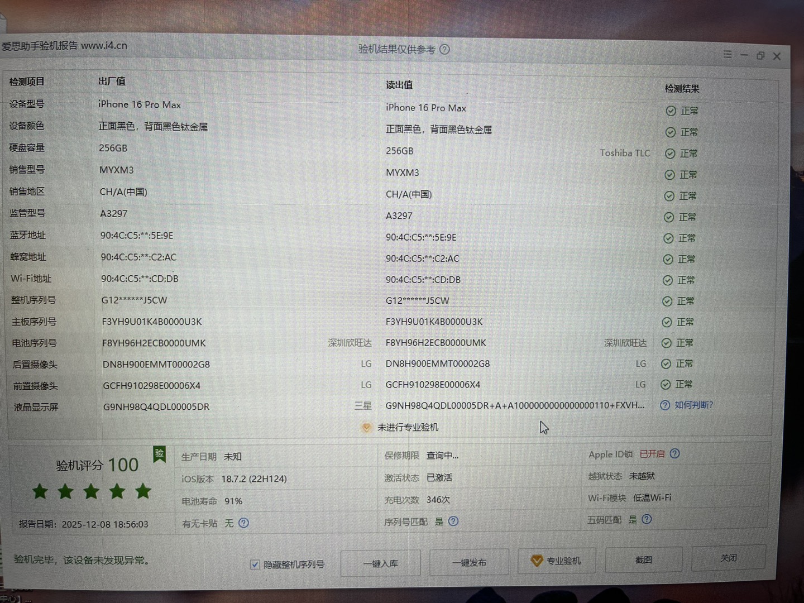Click the 关闭 button at bottom right
This screenshot has width=804, height=603.
pos(728,558)
